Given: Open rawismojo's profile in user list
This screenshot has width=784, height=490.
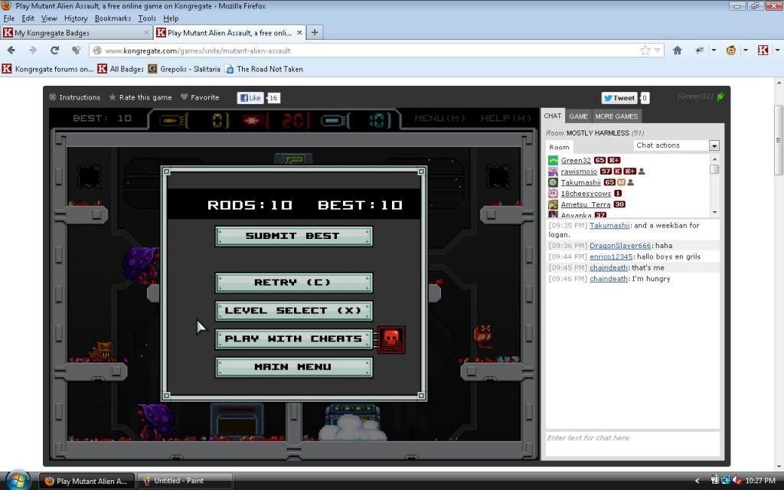Looking at the screenshot, I should 579,171.
